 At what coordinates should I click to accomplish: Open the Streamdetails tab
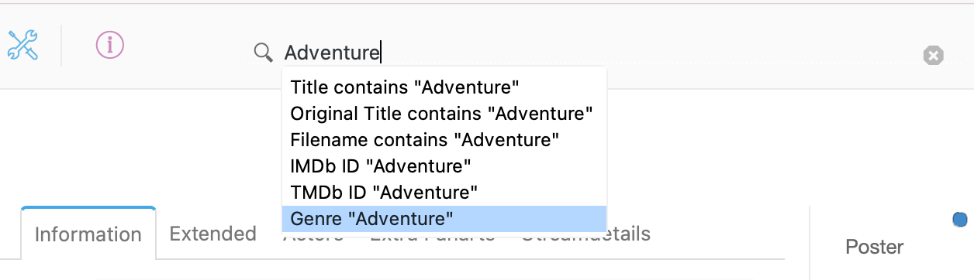pos(585,234)
